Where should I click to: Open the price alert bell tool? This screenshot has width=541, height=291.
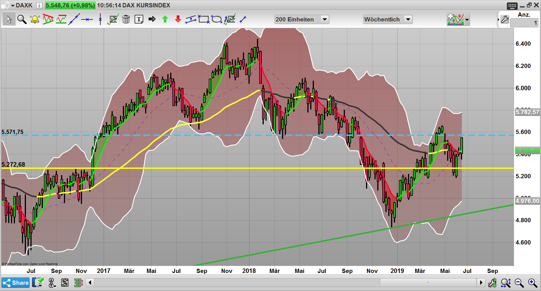[35, 19]
